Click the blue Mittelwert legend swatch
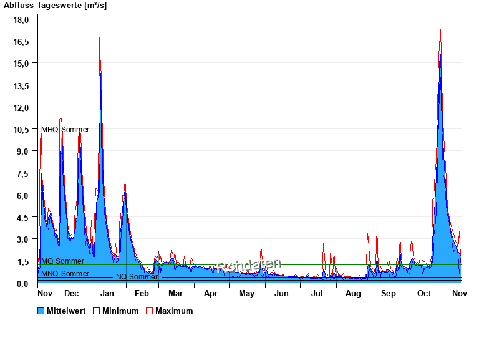Screen dimensions: 499x343 click(41, 311)
